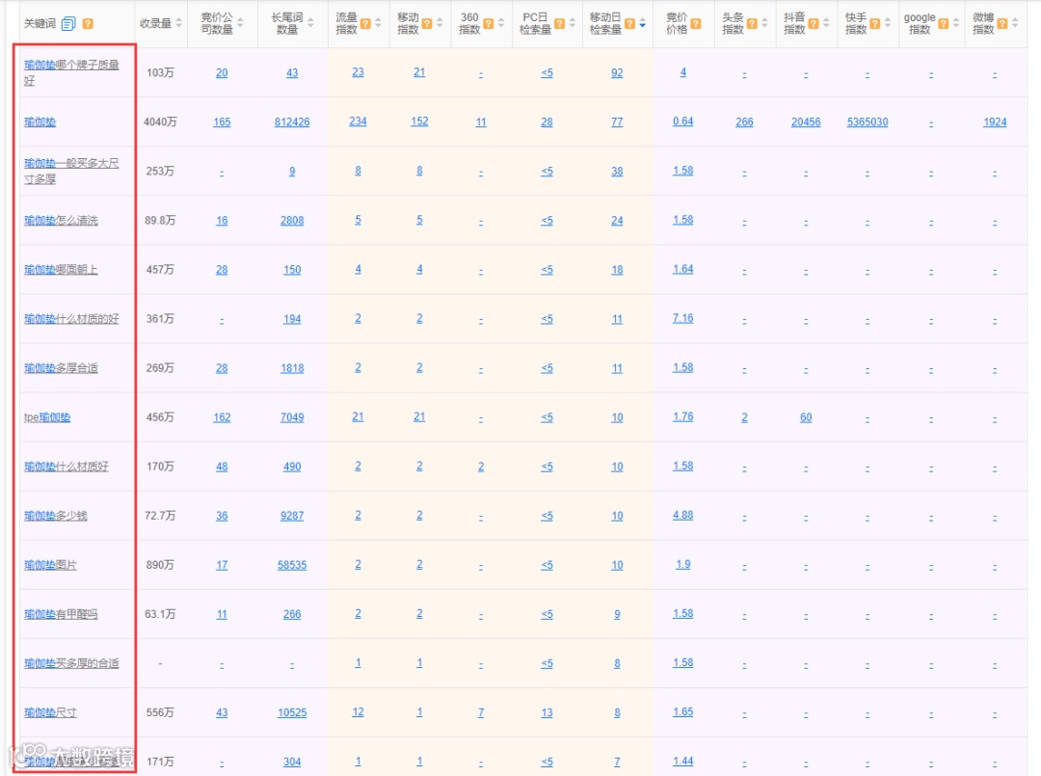Open the 竞价价格 help question mark
The height and width of the screenshot is (776, 1041).
(696, 24)
